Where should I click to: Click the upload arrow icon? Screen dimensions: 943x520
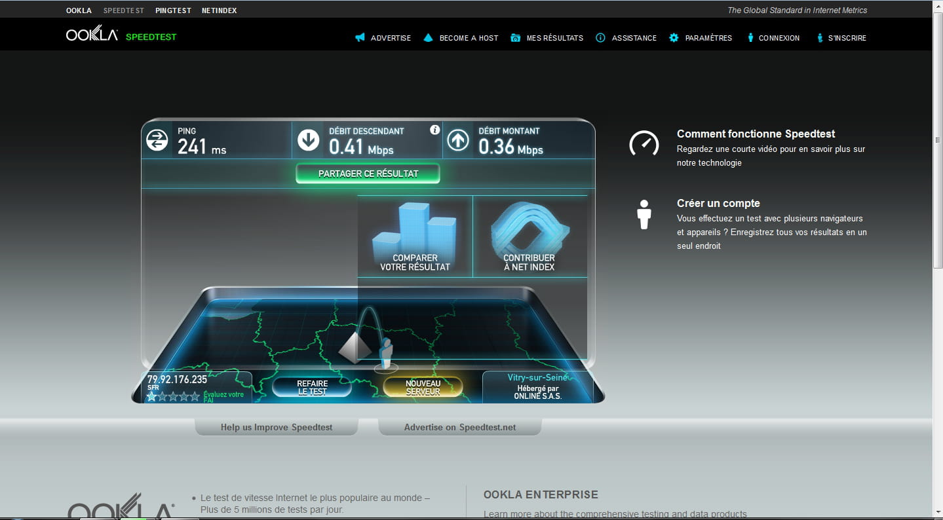pos(458,140)
